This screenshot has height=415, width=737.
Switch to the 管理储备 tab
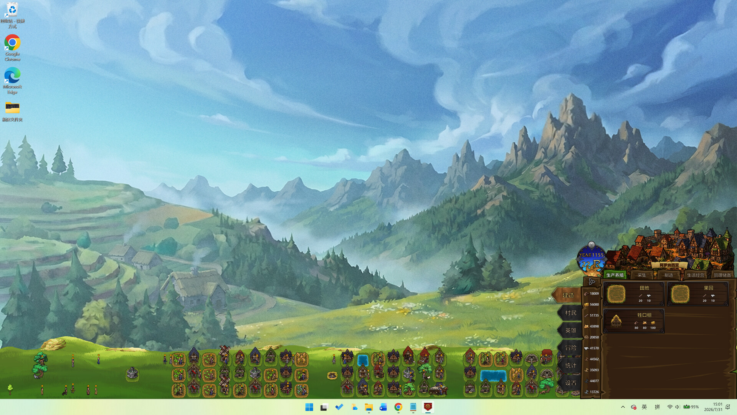click(722, 275)
